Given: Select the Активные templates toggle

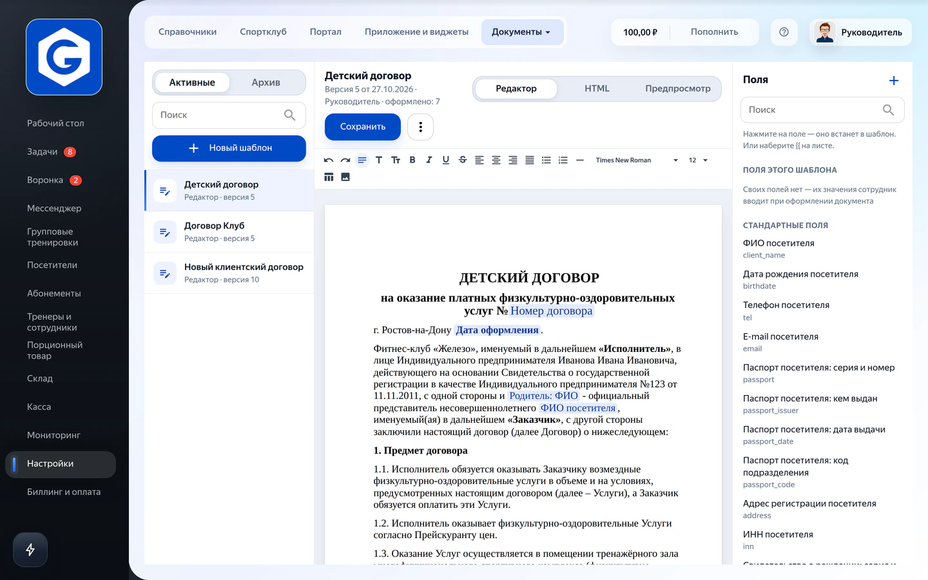Looking at the screenshot, I should tap(192, 82).
